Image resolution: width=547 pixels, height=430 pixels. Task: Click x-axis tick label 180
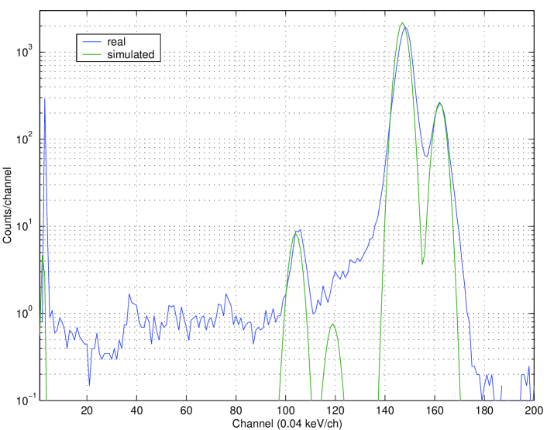[484, 410]
